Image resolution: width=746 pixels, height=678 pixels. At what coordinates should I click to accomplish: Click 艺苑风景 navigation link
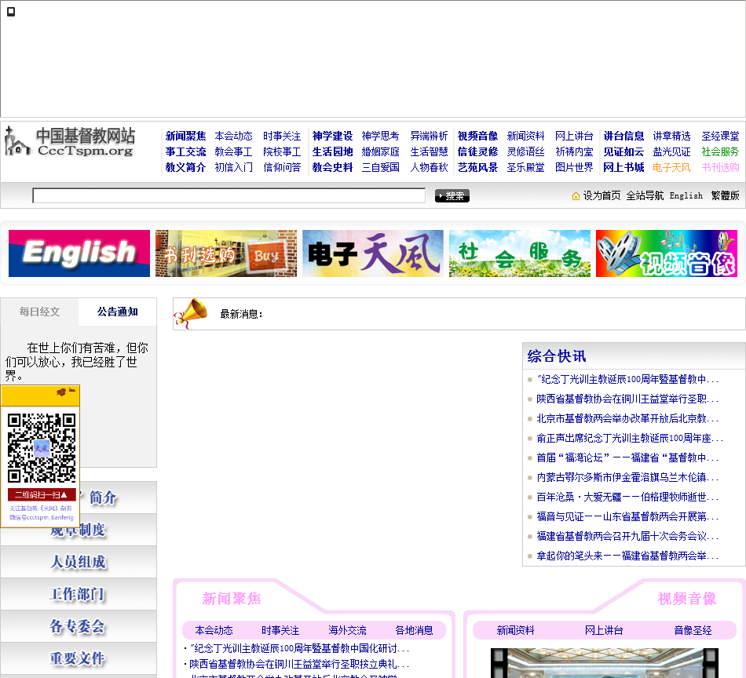click(477, 167)
